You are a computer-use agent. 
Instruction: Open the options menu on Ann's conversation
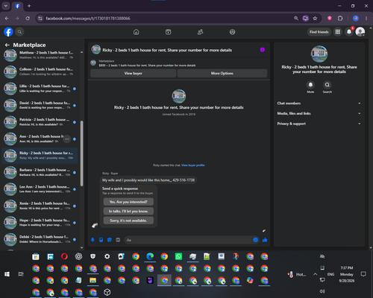pyautogui.click(x=66, y=139)
